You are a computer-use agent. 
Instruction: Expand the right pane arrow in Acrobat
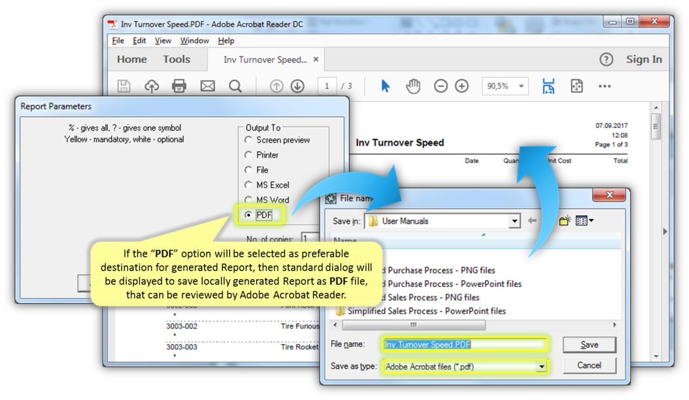coord(665,231)
